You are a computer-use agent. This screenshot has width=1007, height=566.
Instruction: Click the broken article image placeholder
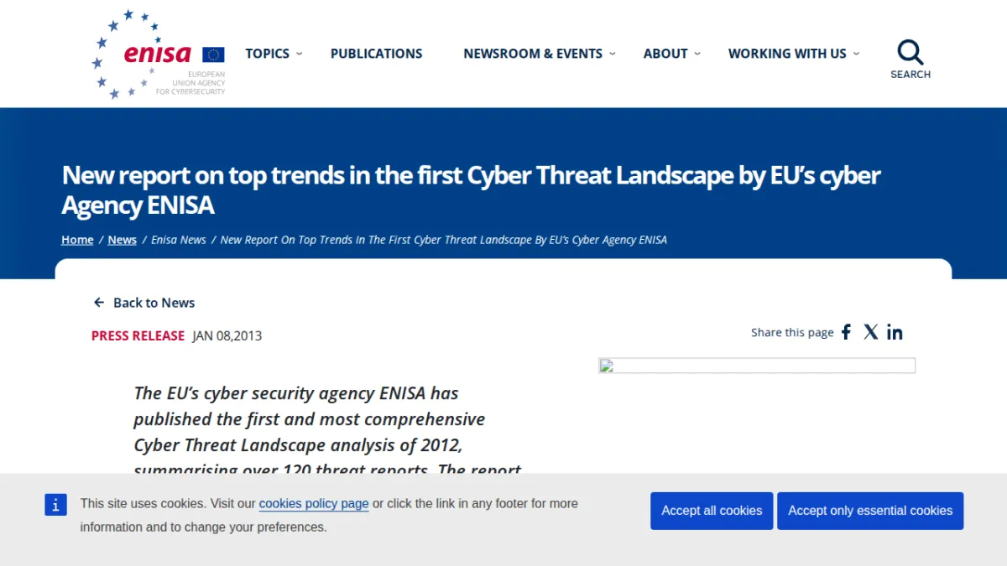click(x=756, y=366)
